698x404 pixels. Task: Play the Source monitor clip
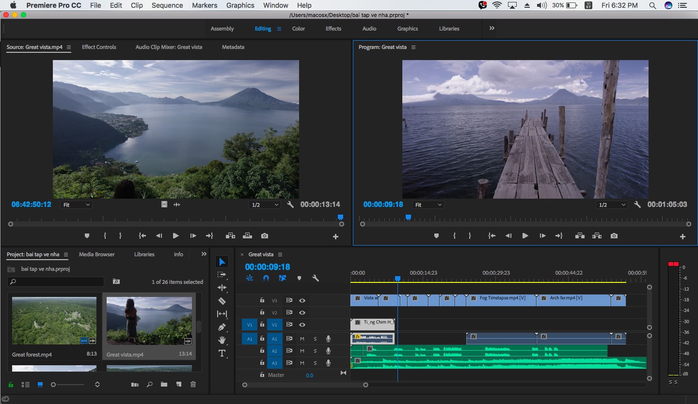pos(175,236)
